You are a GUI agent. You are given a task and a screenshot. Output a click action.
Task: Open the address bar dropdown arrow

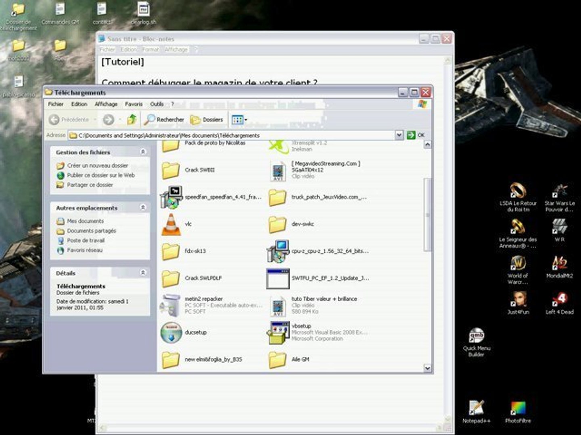[399, 135]
